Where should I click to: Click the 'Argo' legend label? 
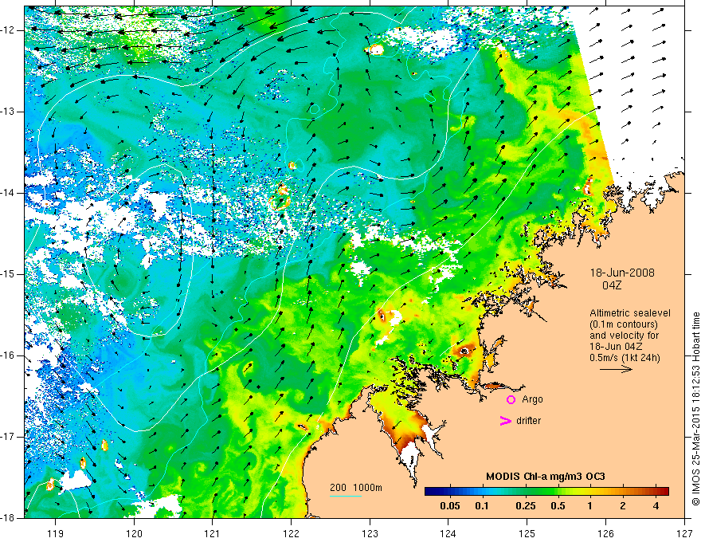532,399
